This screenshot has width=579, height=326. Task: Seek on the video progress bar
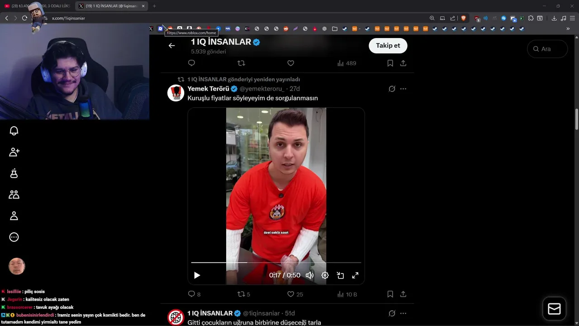coord(276,263)
